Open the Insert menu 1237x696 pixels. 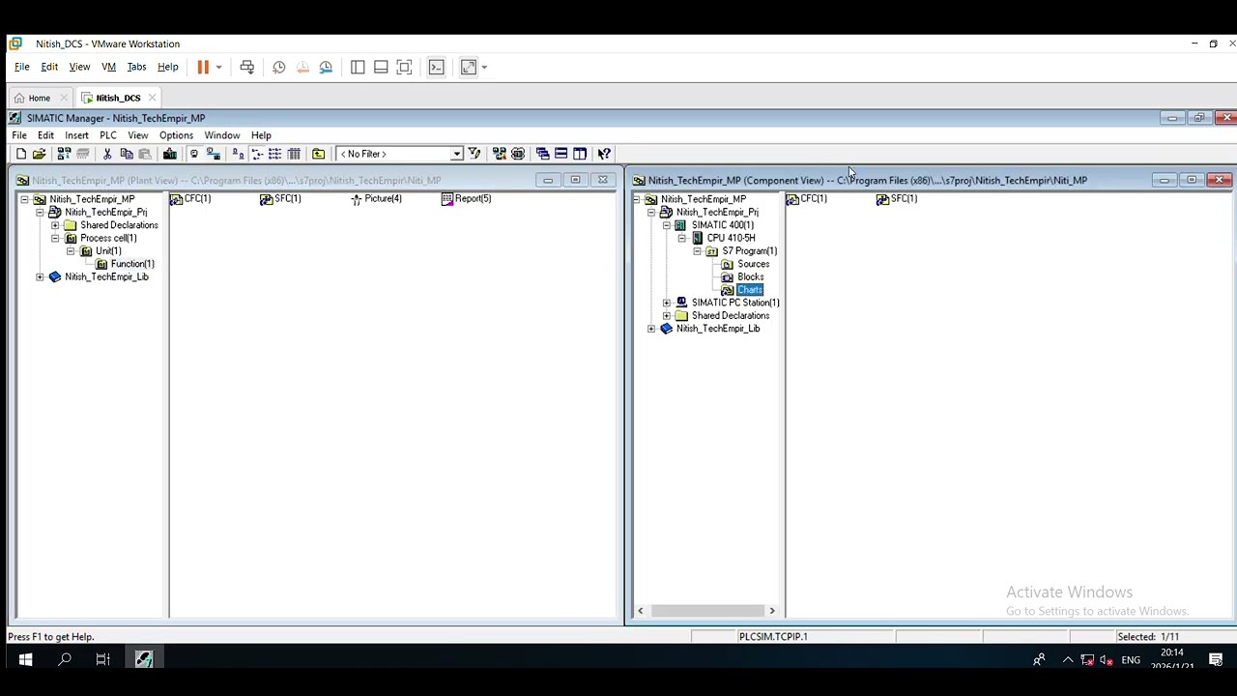pyautogui.click(x=76, y=135)
